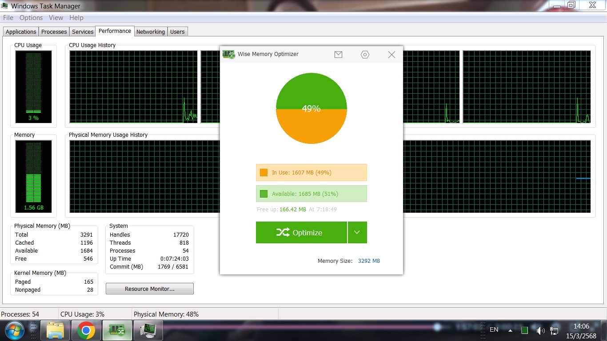This screenshot has height=341, width=607.
Task: Close the Wise Memory Optimizer window
Action: pos(391,54)
